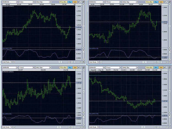Zoom out with minus button in 15 min chart
Screen dimensions: 172x129
point(158,62)
